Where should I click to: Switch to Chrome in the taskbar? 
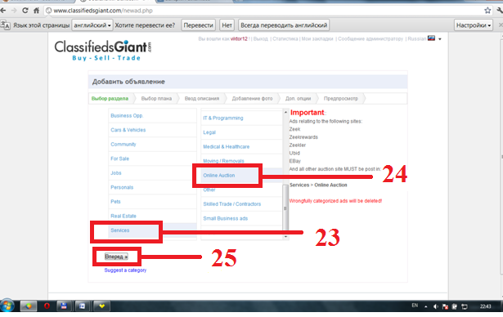pyautogui.click(x=29, y=306)
